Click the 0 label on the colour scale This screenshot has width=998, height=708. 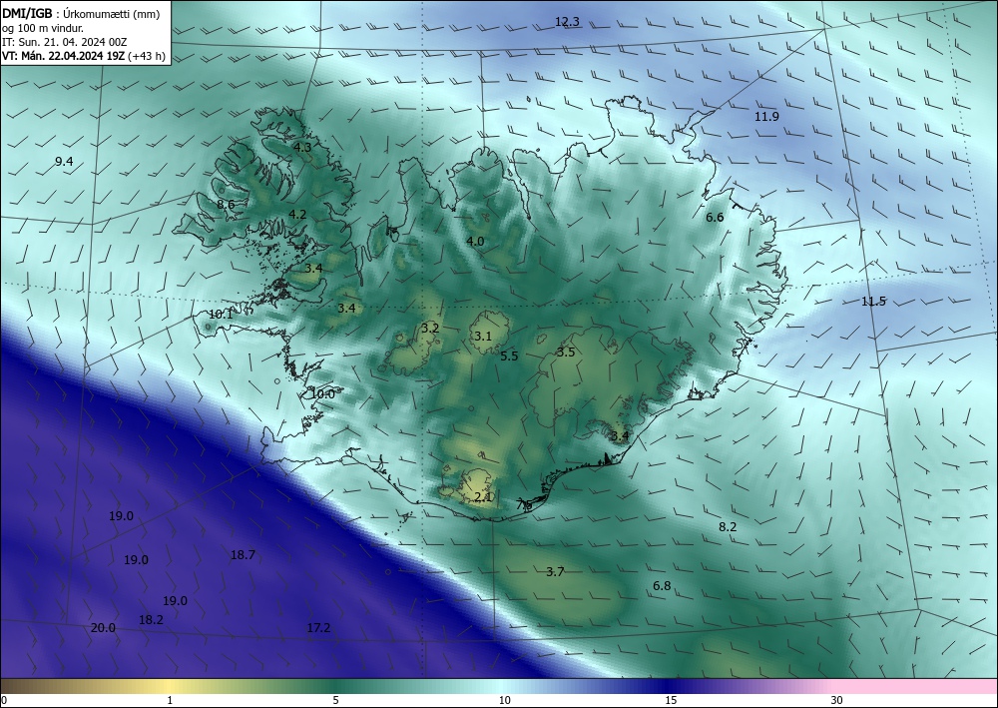[4, 700]
